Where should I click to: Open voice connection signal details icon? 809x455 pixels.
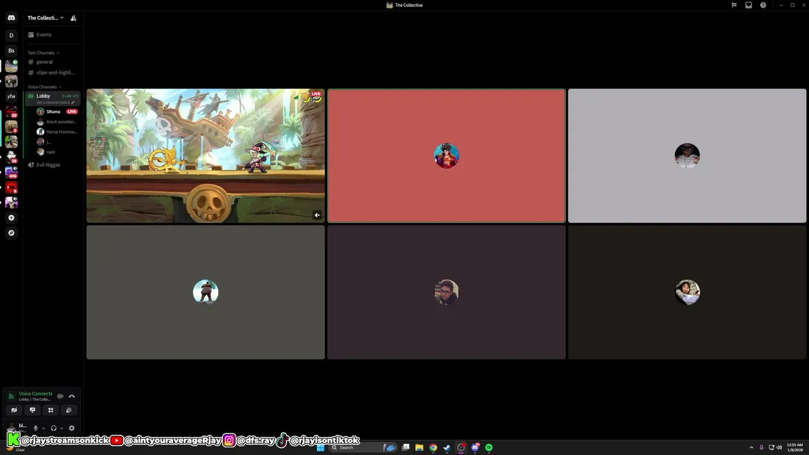pos(11,396)
